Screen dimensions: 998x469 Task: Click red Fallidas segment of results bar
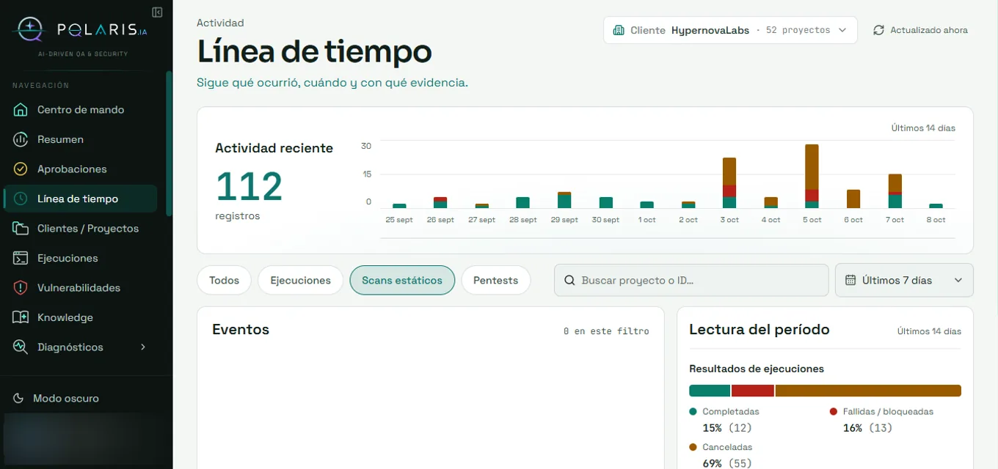(753, 391)
